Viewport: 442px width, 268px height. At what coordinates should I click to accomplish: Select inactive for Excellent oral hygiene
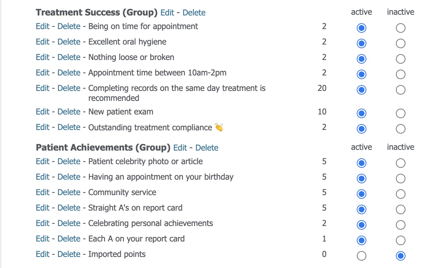401,43
